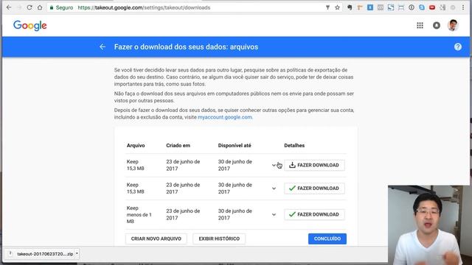Open dropdown for downloaded takeout zip file
Image resolution: width=472 pixels, height=265 pixels.
pyautogui.click(x=77, y=254)
